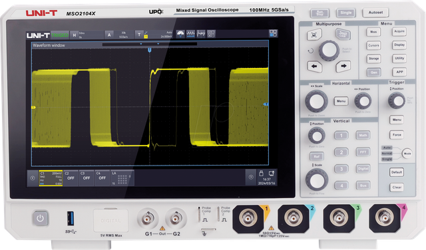
Task: Tap the screen capture key in Multipurpose
Action: 314,35
